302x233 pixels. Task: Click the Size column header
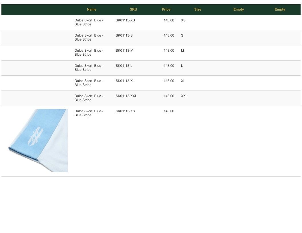pyautogui.click(x=198, y=9)
